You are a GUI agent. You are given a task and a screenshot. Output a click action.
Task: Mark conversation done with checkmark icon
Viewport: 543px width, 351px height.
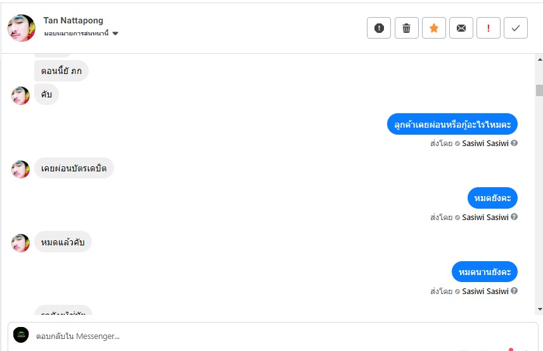[x=516, y=28]
